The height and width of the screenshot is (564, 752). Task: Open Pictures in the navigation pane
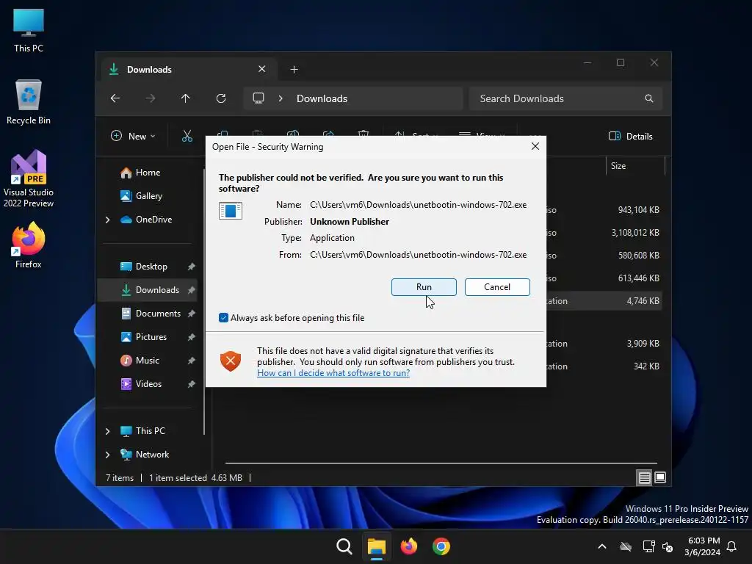point(151,336)
